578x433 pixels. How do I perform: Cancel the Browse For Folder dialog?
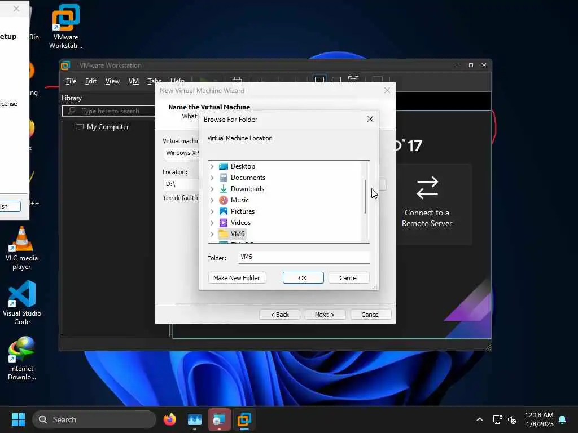point(348,277)
